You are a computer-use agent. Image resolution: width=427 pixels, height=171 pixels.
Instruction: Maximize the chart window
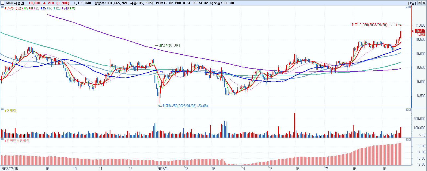point(420,3)
